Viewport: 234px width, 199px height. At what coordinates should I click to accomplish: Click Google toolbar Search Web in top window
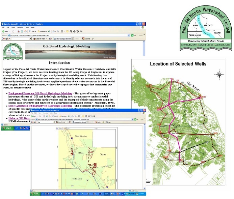pos(39,38)
